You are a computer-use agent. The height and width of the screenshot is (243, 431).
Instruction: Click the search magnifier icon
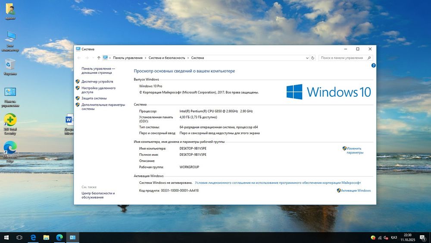point(369,58)
